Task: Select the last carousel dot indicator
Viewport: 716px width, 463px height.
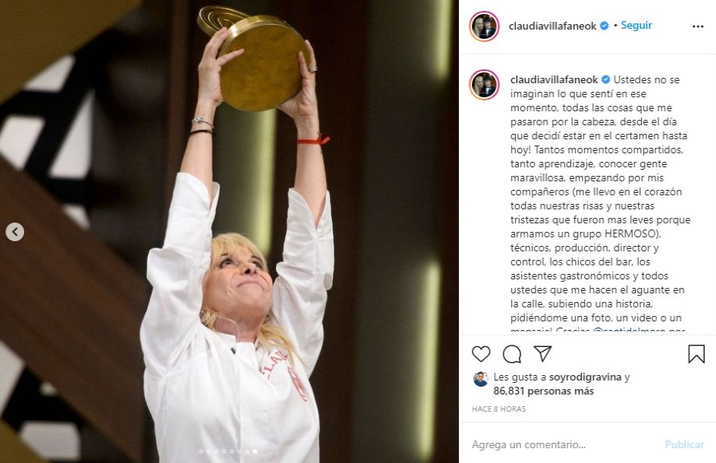Action: tap(255, 451)
